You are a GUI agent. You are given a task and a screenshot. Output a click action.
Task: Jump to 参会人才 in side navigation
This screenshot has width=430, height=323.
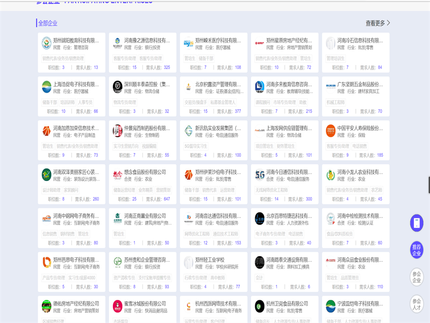pyautogui.click(x=417, y=304)
